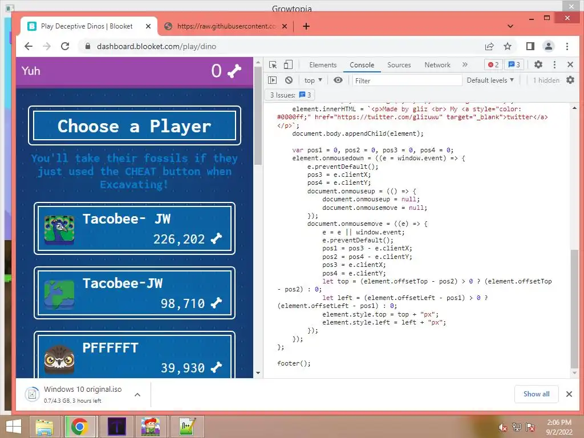Open a new browser tab
Screen dimensions: 584x438
point(306,26)
